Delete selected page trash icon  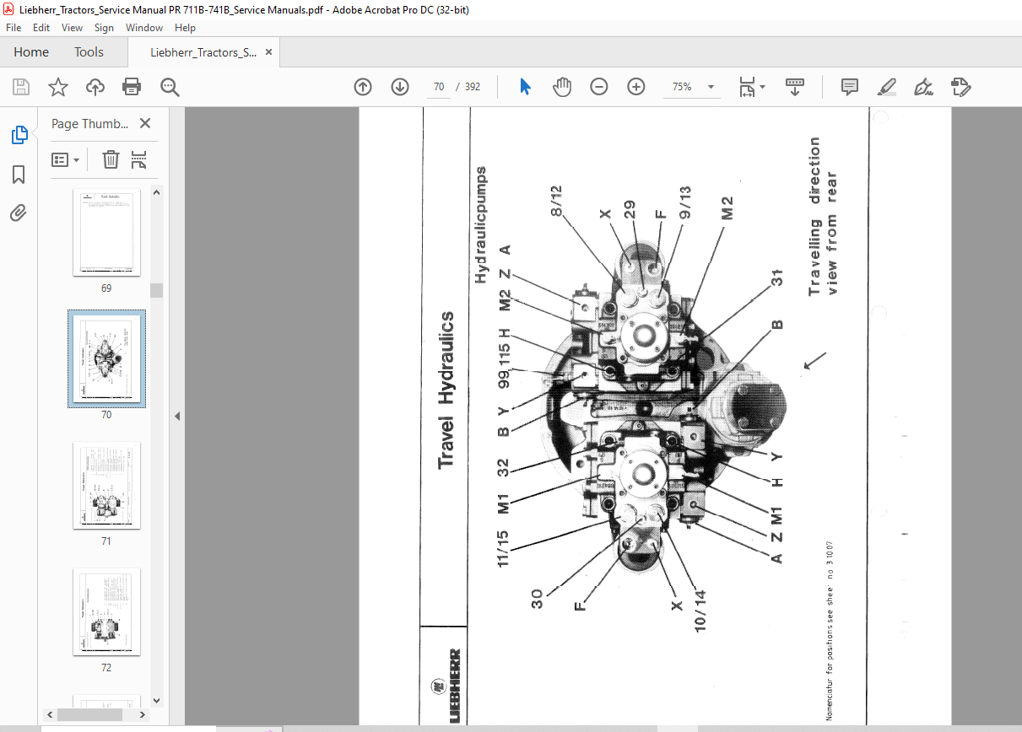point(111,159)
